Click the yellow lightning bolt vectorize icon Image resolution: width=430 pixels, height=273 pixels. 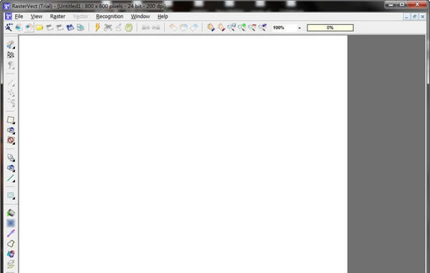(97, 27)
